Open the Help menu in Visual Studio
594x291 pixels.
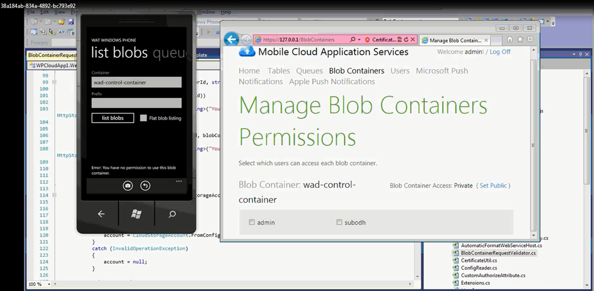pyautogui.click(x=226, y=12)
